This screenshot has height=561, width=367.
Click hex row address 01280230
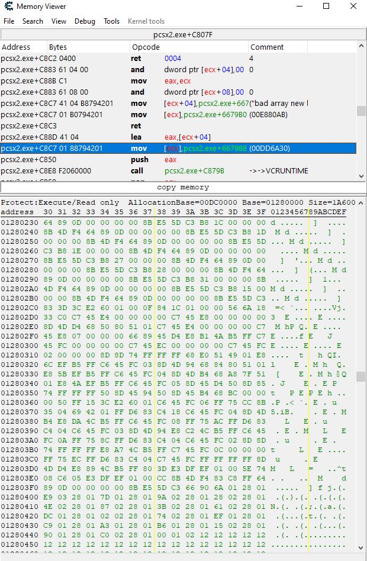(x=20, y=223)
